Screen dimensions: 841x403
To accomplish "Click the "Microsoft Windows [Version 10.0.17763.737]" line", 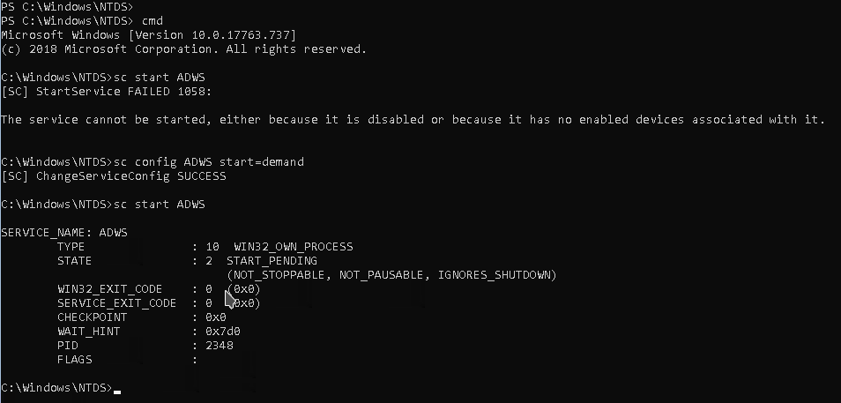I will pyautogui.click(x=148, y=34).
